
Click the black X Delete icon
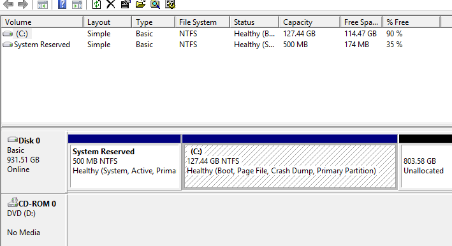[111, 4]
